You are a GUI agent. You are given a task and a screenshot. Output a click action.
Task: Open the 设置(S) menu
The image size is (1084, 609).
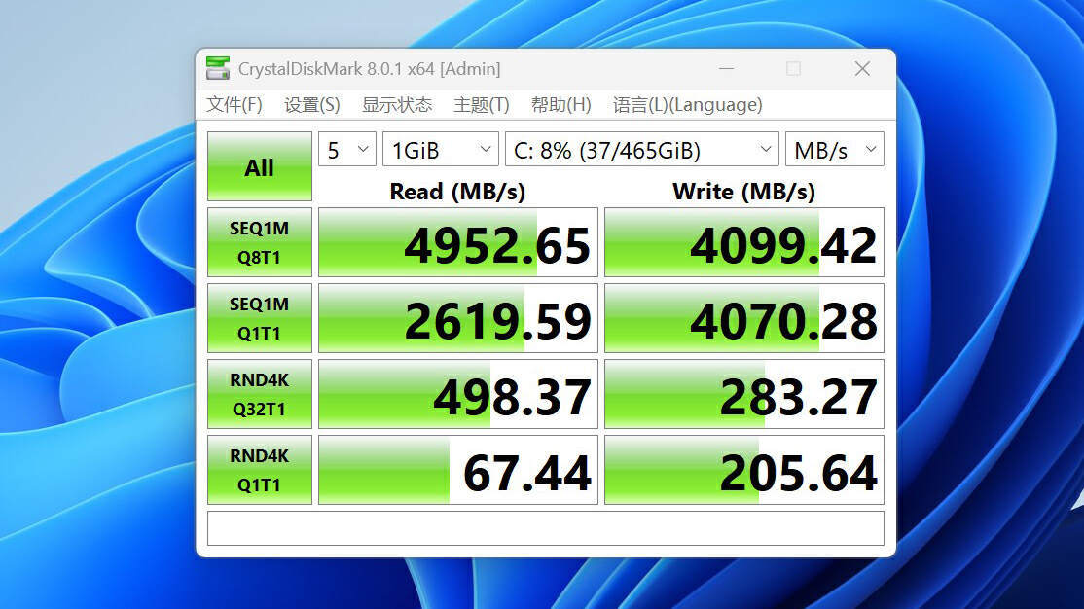(x=311, y=104)
